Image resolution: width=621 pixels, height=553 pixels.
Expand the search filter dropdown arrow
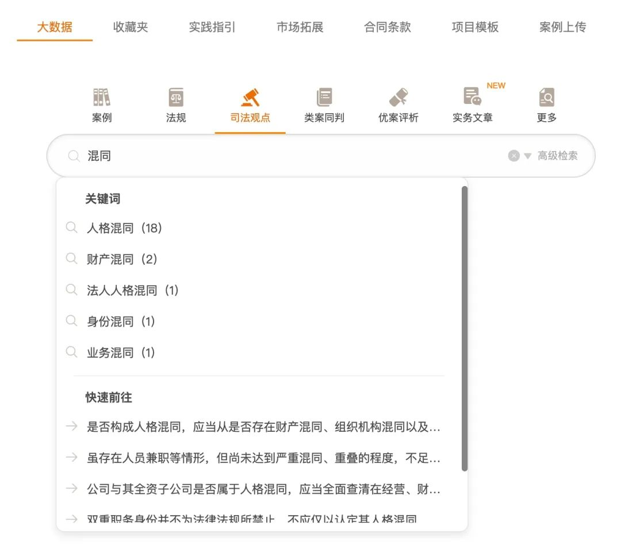(527, 156)
